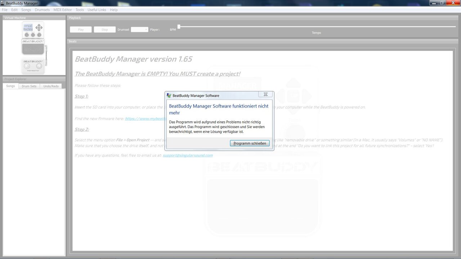Image resolution: width=461 pixels, height=259 pixels.
Task: Click the support@singularsound.com email link
Action: click(188, 155)
